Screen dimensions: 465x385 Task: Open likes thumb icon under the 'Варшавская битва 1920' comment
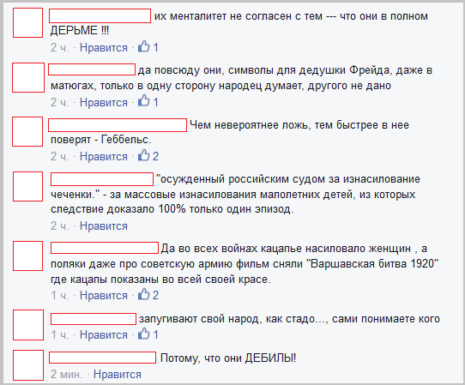click(x=144, y=294)
